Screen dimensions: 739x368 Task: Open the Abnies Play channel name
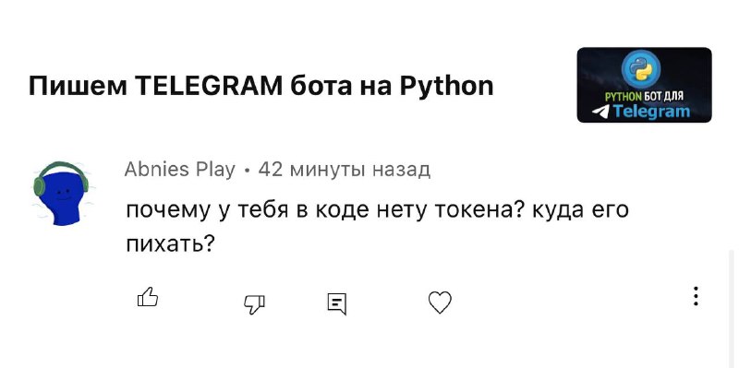(x=179, y=170)
